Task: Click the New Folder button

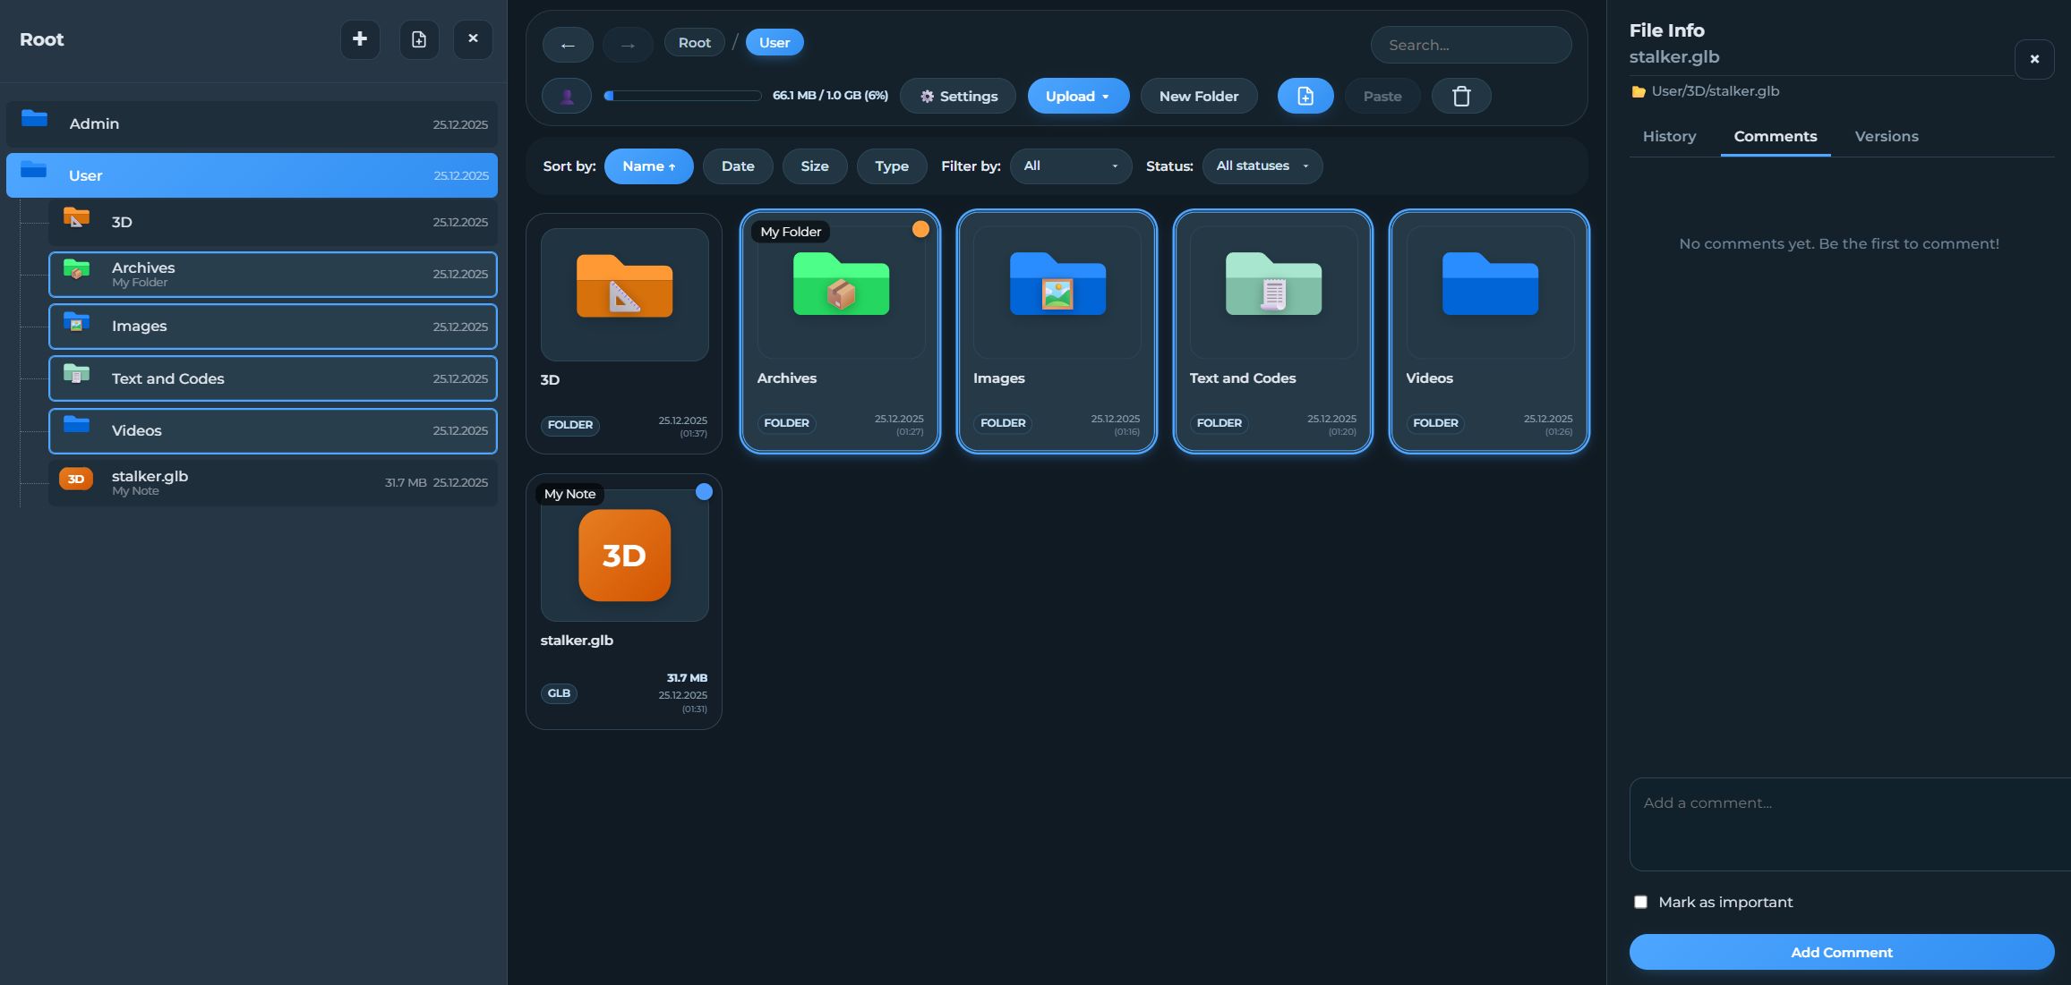Action: (x=1198, y=96)
